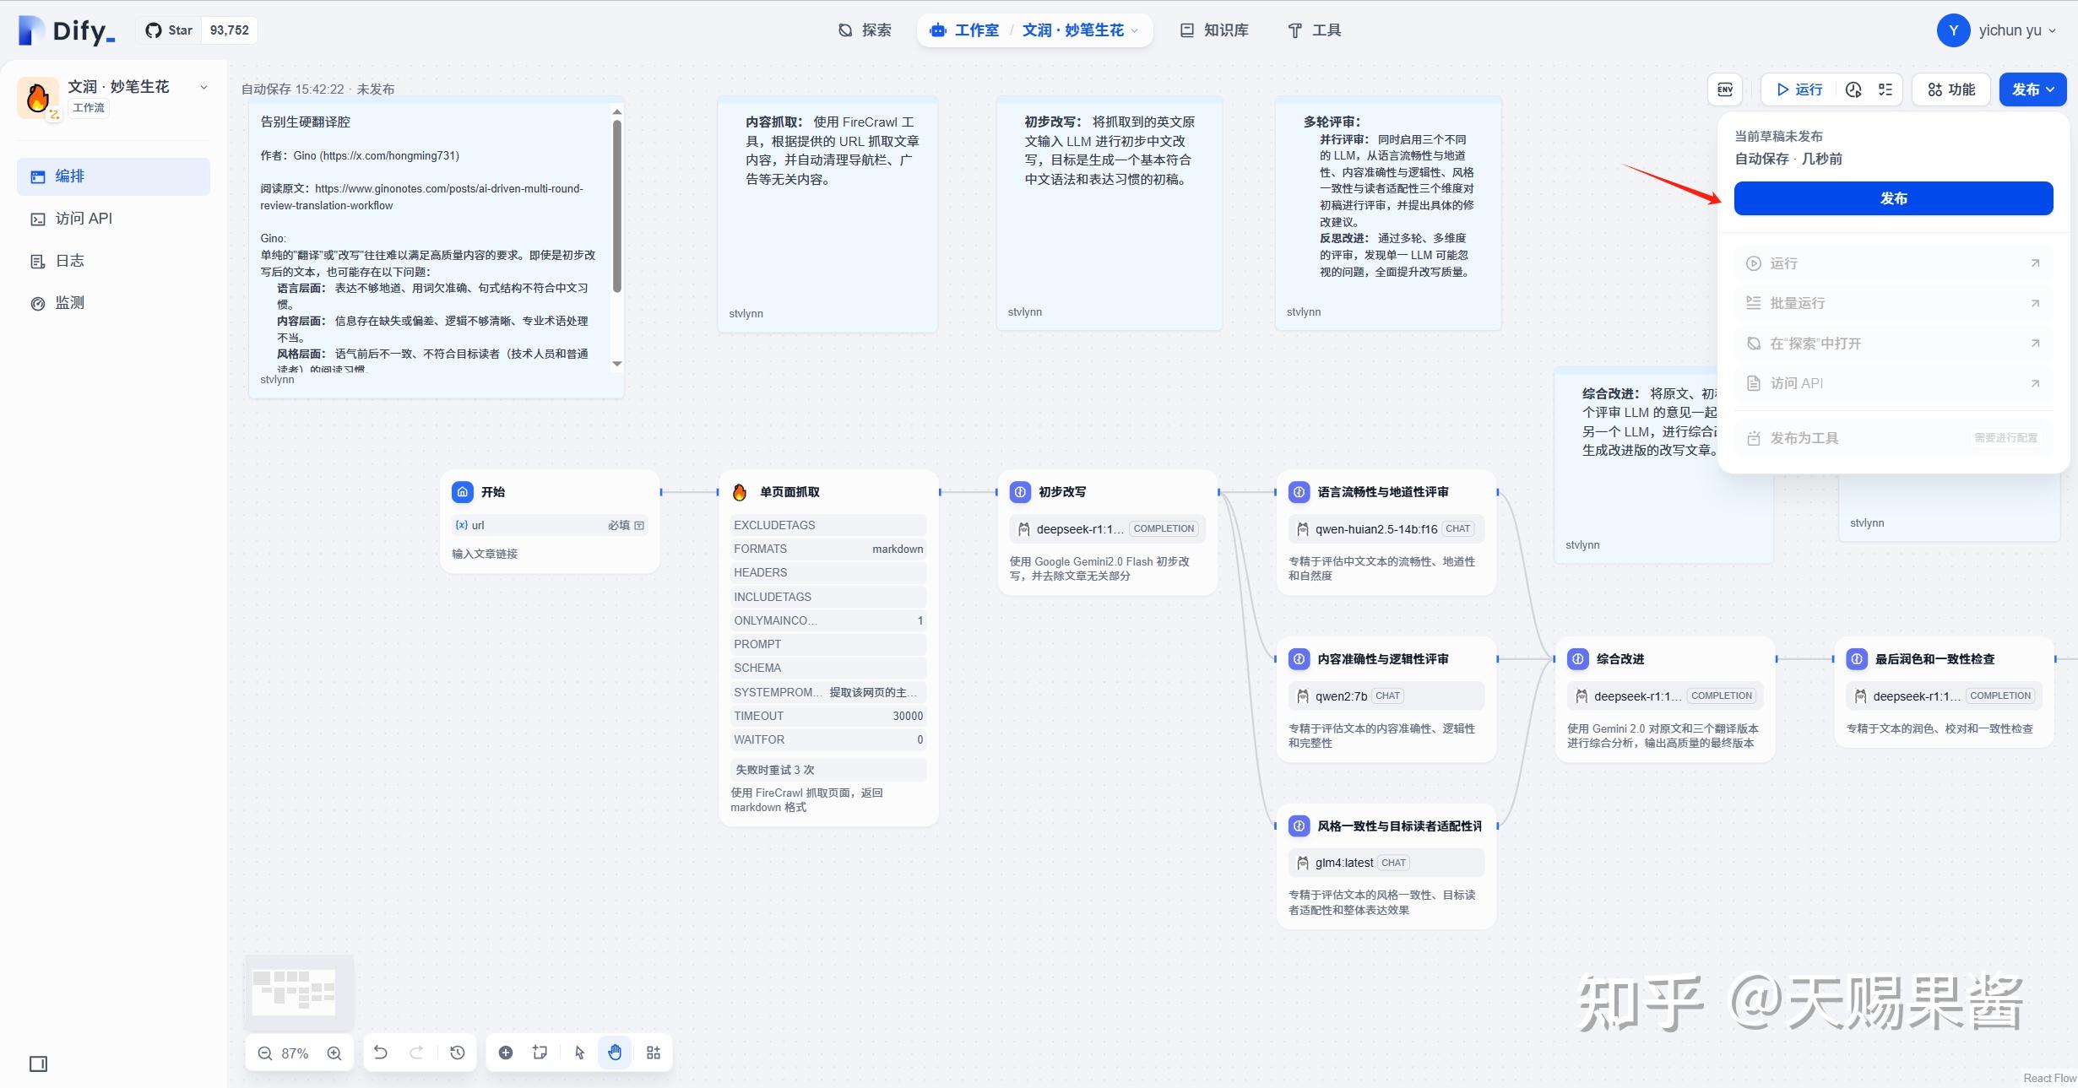Image resolution: width=2078 pixels, height=1088 pixels.
Task: Open the run checklist icon
Action: [1885, 89]
